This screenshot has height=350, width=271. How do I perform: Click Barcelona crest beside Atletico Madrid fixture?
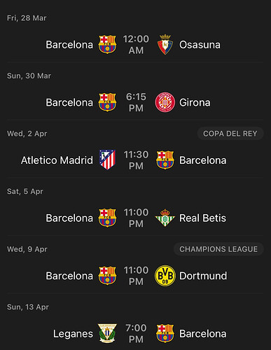click(x=165, y=160)
